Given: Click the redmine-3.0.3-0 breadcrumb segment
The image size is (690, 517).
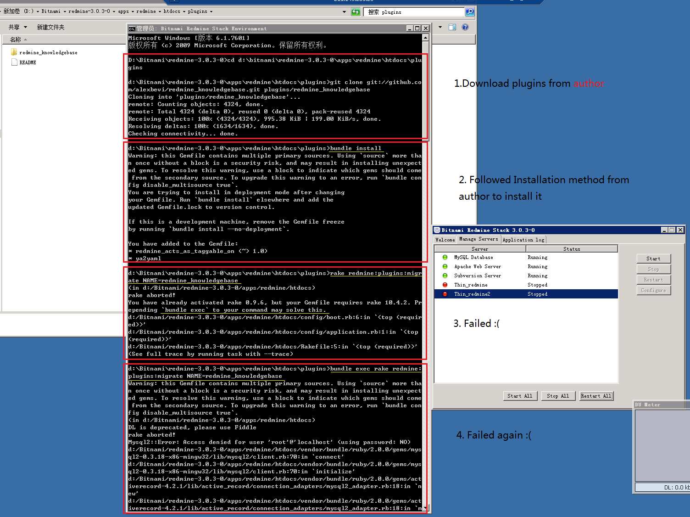Looking at the screenshot, I should [x=89, y=11].
